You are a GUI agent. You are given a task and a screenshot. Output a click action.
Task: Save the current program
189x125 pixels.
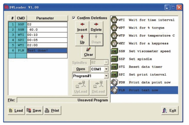[35, 110]
